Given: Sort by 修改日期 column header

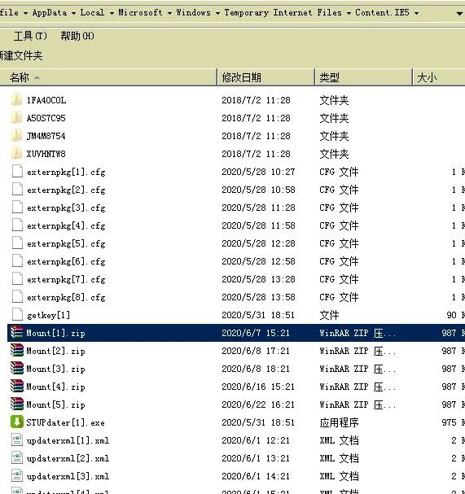Looking at the screenshot, I should click(x=266, y=77).
